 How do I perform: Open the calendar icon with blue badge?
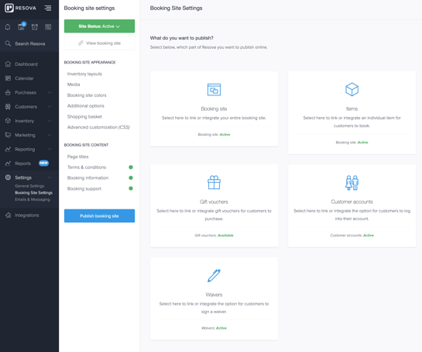click(21, 26)
